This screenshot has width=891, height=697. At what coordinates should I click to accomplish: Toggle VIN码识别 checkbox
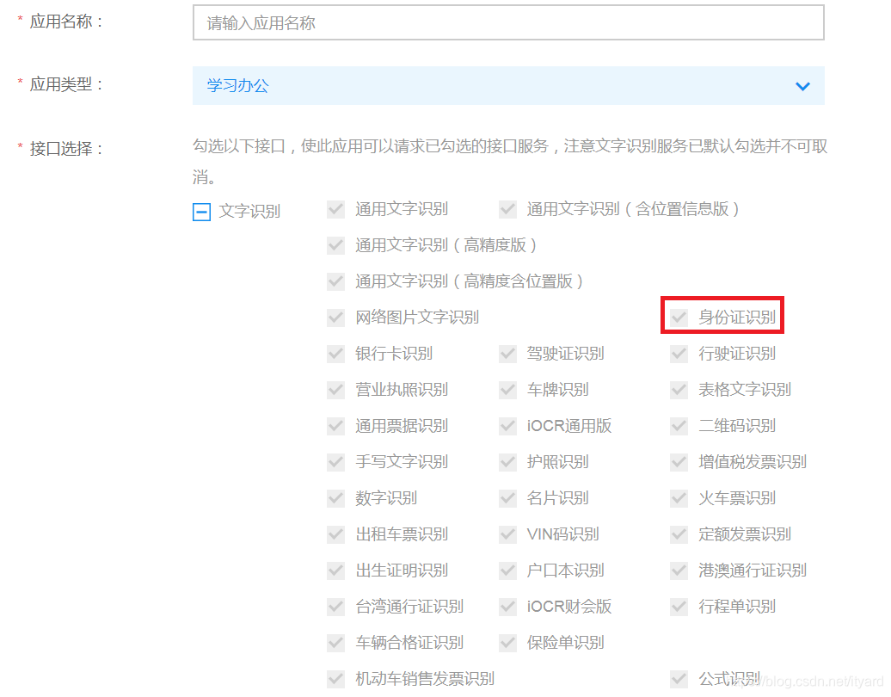[x=507, y=534]
